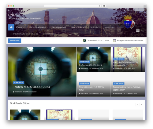Open Ciclo di incontri A TESTA ALTA post
This screenshot has width=153, height=129.
(91, 88)
